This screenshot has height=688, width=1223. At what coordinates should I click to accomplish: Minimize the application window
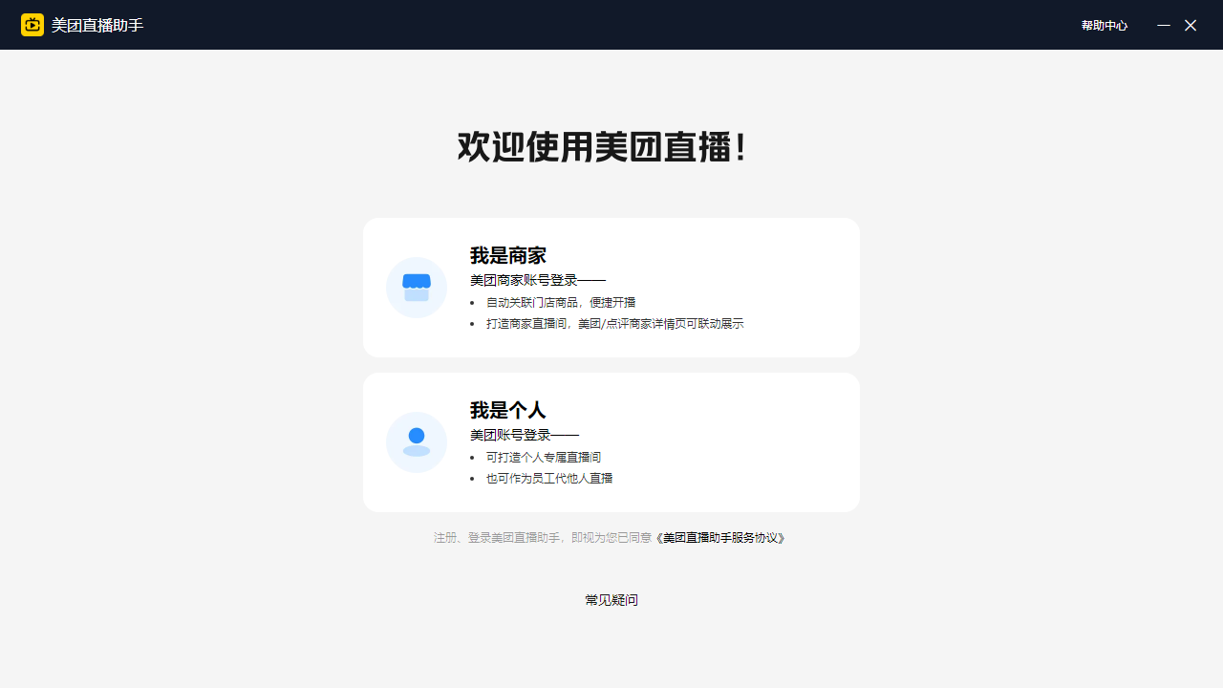[x=1164, y=26]
